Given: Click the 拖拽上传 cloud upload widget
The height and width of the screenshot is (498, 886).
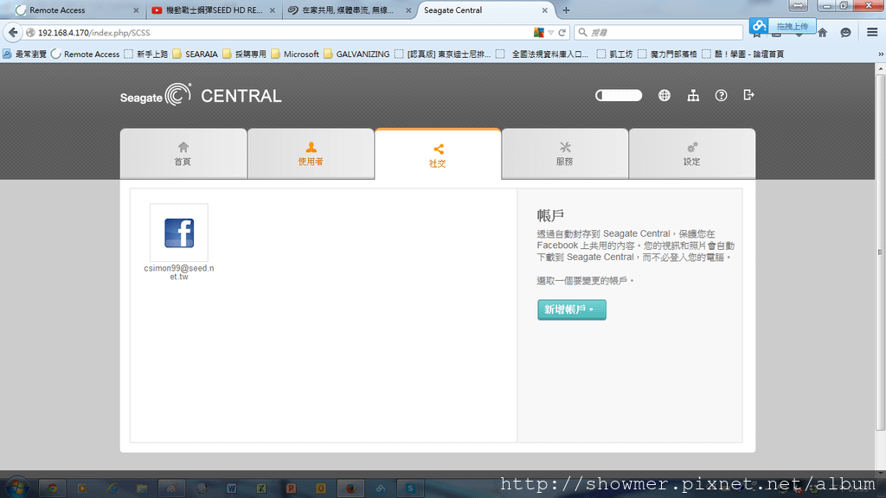Looking at the screenshot, I should point(783,26).
